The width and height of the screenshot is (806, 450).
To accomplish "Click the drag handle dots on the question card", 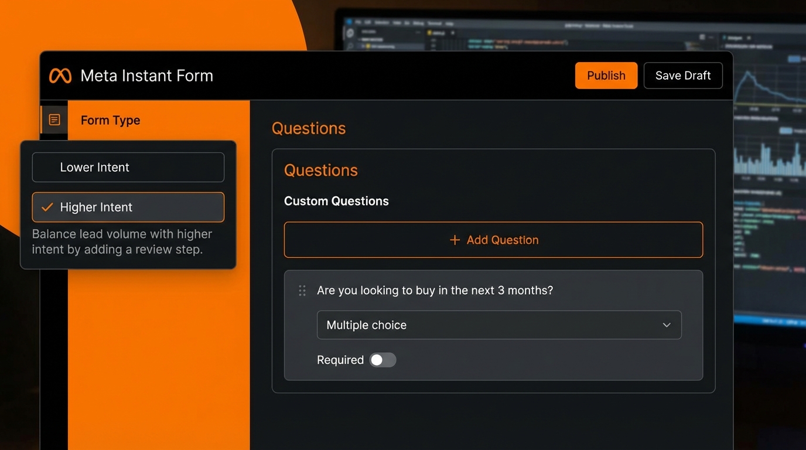I will tap(302, 291).
